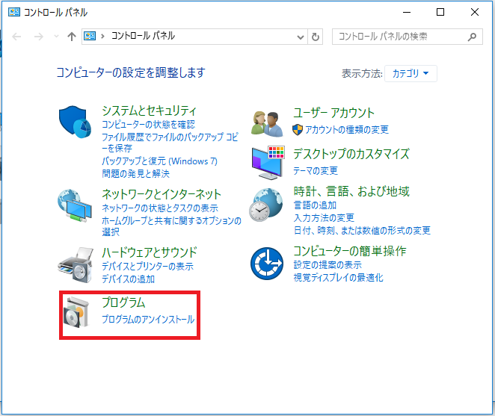Click the Network and Internet globe icon
Image resolution: width=495 pixels, height=416 pixels.
[75, 205]
